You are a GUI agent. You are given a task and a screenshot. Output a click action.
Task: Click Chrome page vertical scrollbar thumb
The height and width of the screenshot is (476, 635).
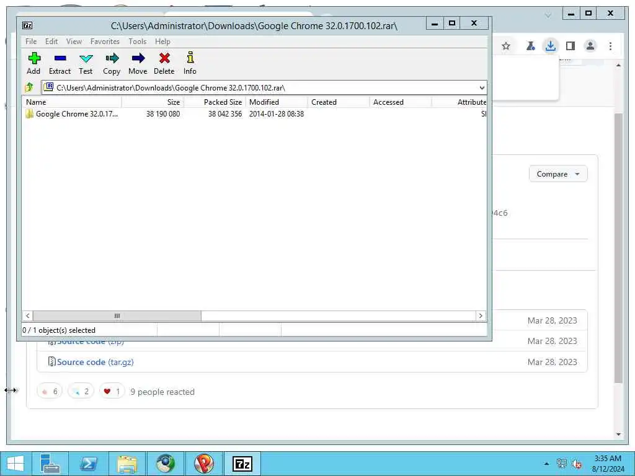click(x=618, y=248)
